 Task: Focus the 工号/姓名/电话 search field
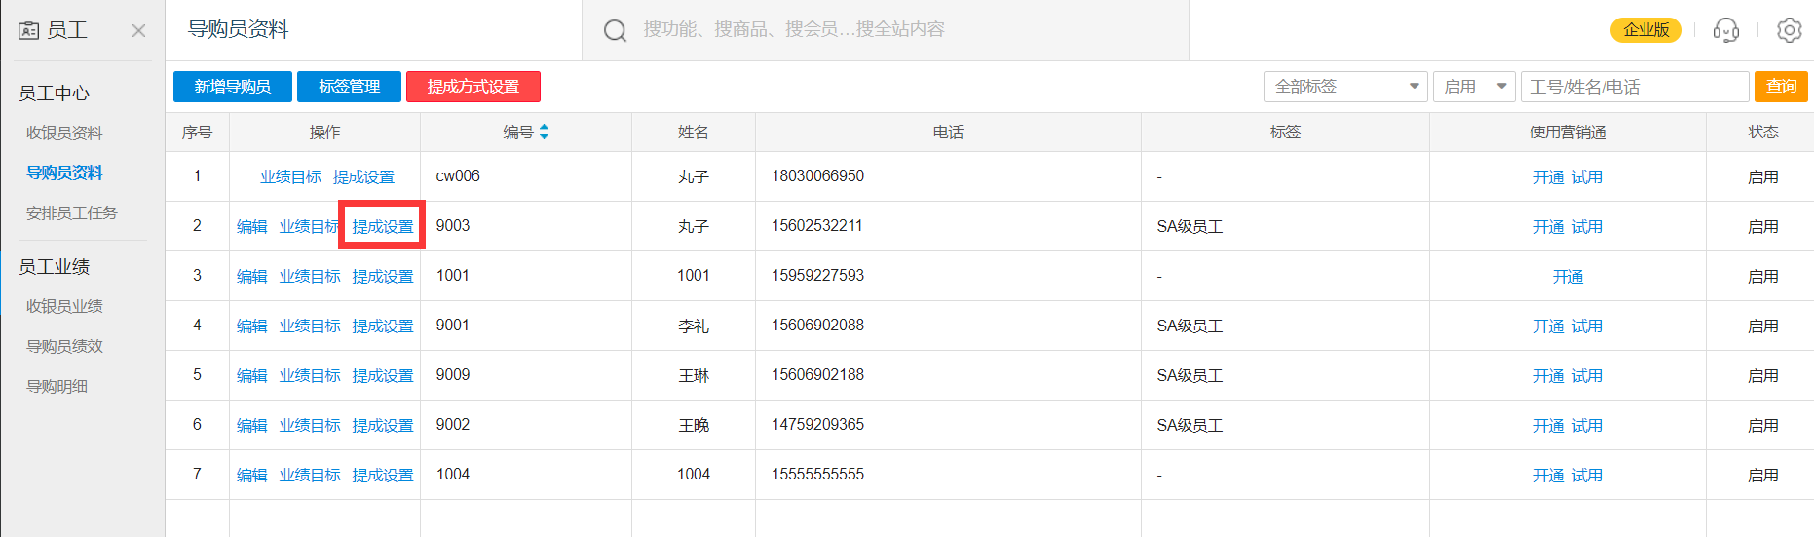click(x=1634, y=87)
